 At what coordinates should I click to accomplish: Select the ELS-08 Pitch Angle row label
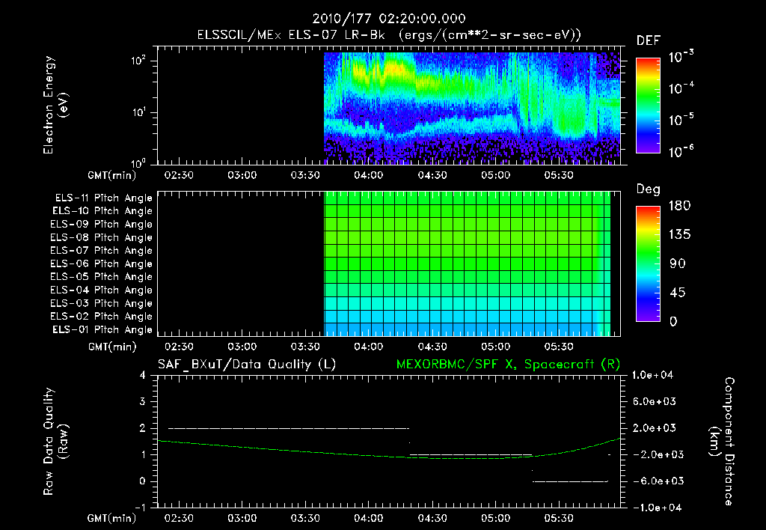[101, 237]
